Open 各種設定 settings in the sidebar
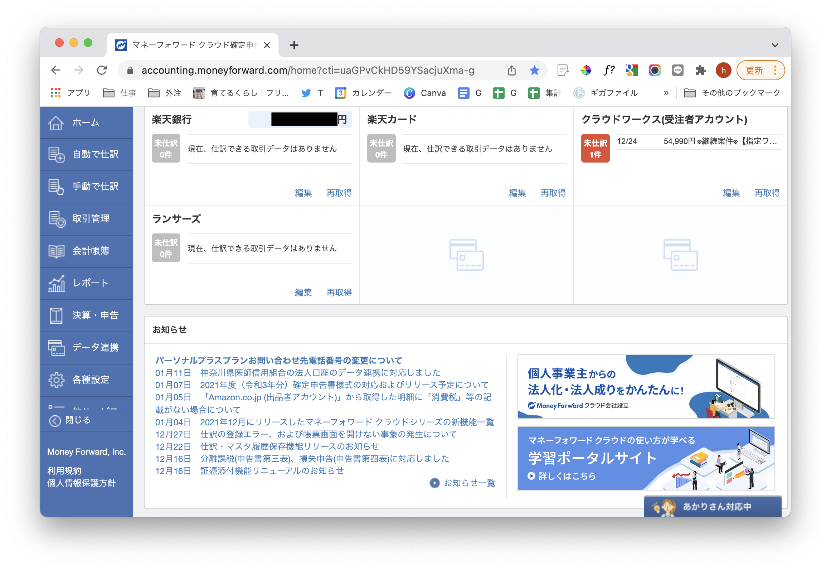The height and width of the screenshot is (570, 831). coord(91,380)
